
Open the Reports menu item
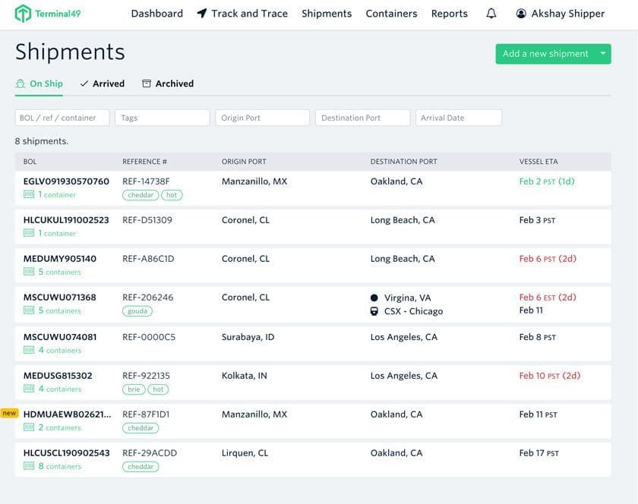tap(449, 14)
